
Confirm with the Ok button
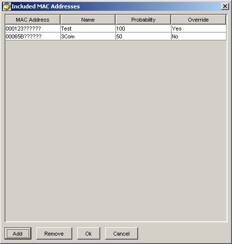tap(88, 233)
